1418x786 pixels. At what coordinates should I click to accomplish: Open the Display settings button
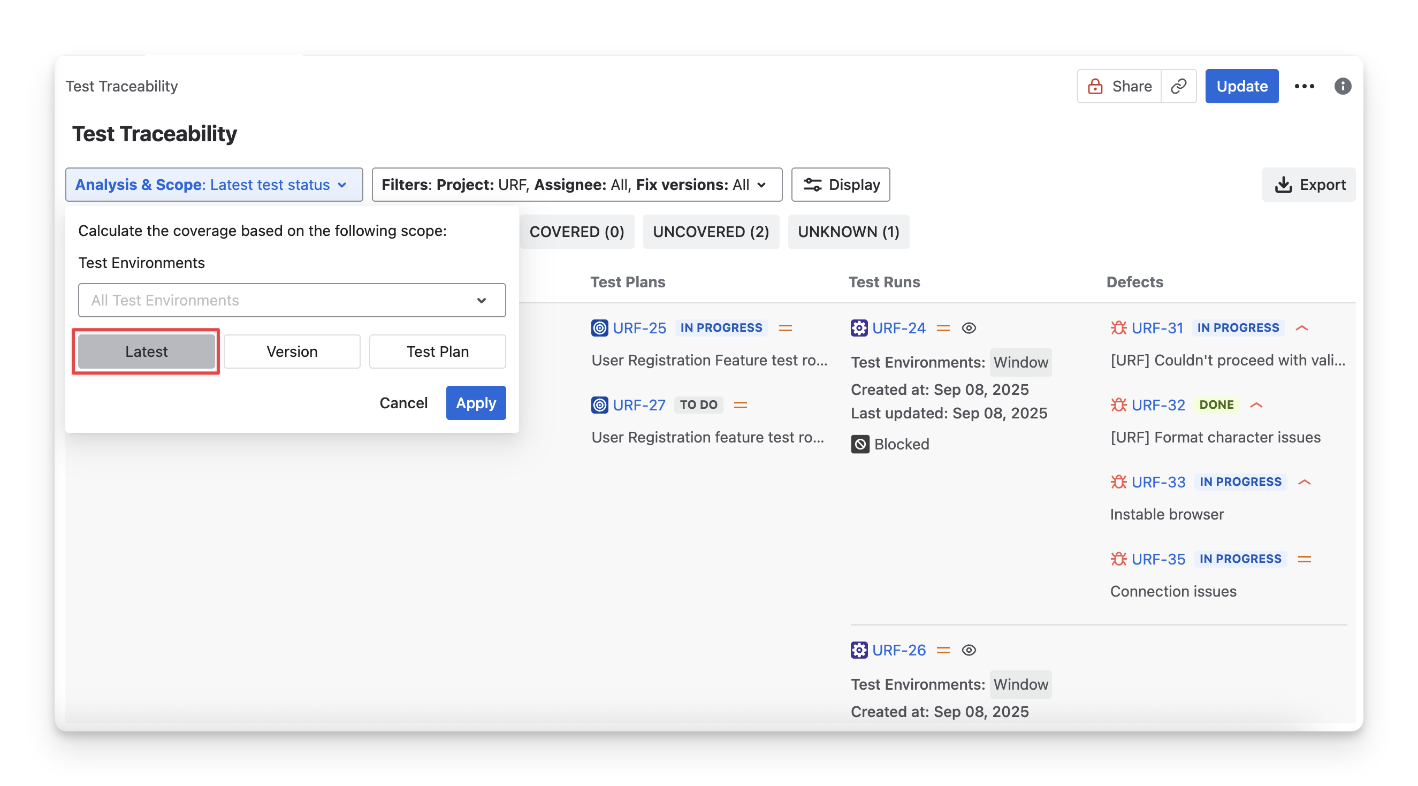pyautogui.click(x=841, y=185)
